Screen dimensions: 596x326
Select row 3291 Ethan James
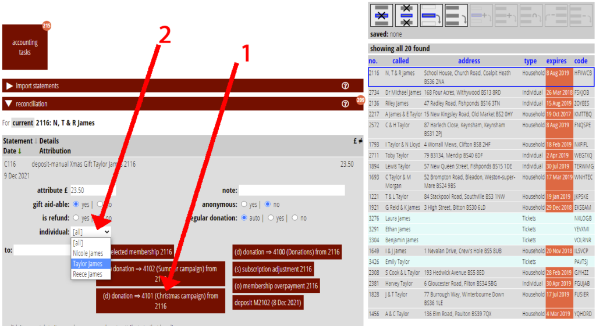[481, 229]
